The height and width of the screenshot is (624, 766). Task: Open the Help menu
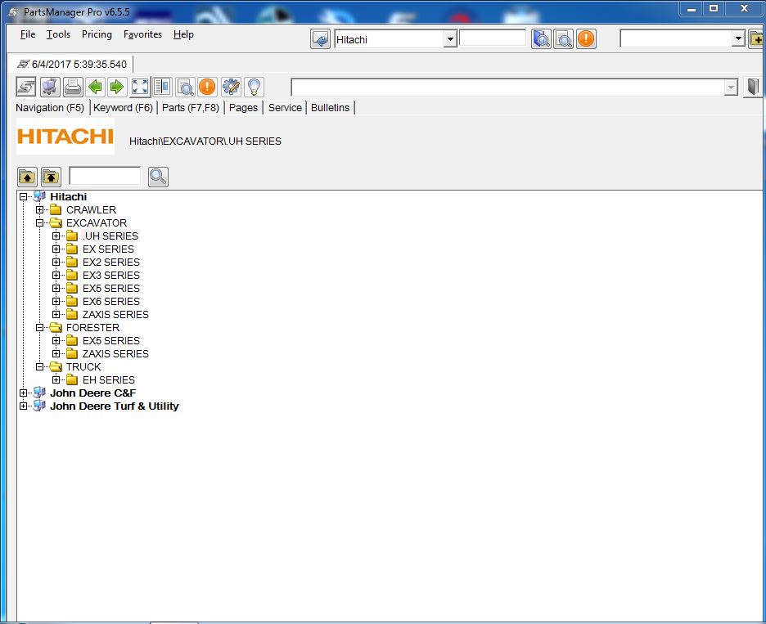tap(183, 34)
